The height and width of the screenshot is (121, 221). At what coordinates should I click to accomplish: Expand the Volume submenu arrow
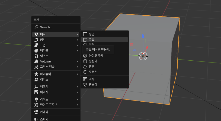pos(77,61)
